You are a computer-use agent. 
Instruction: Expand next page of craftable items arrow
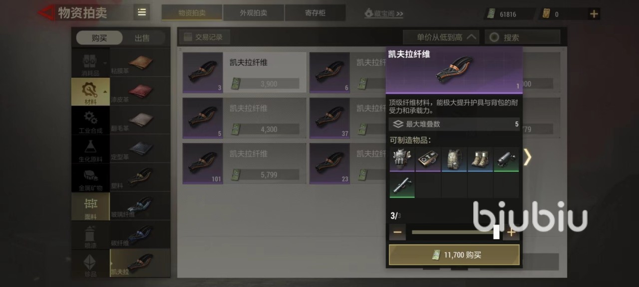click(527, 157)
